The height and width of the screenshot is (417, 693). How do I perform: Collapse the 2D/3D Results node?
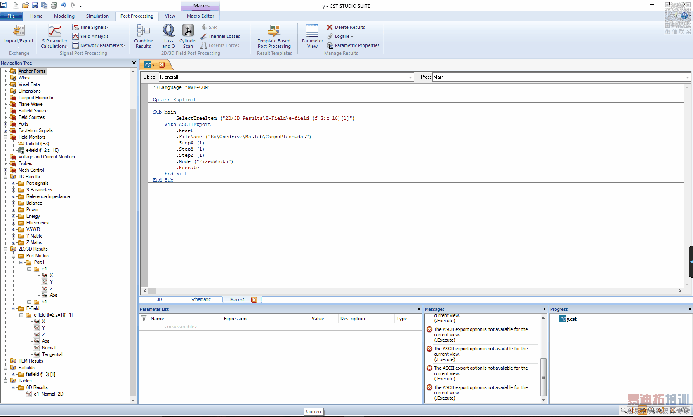(6, 249)
